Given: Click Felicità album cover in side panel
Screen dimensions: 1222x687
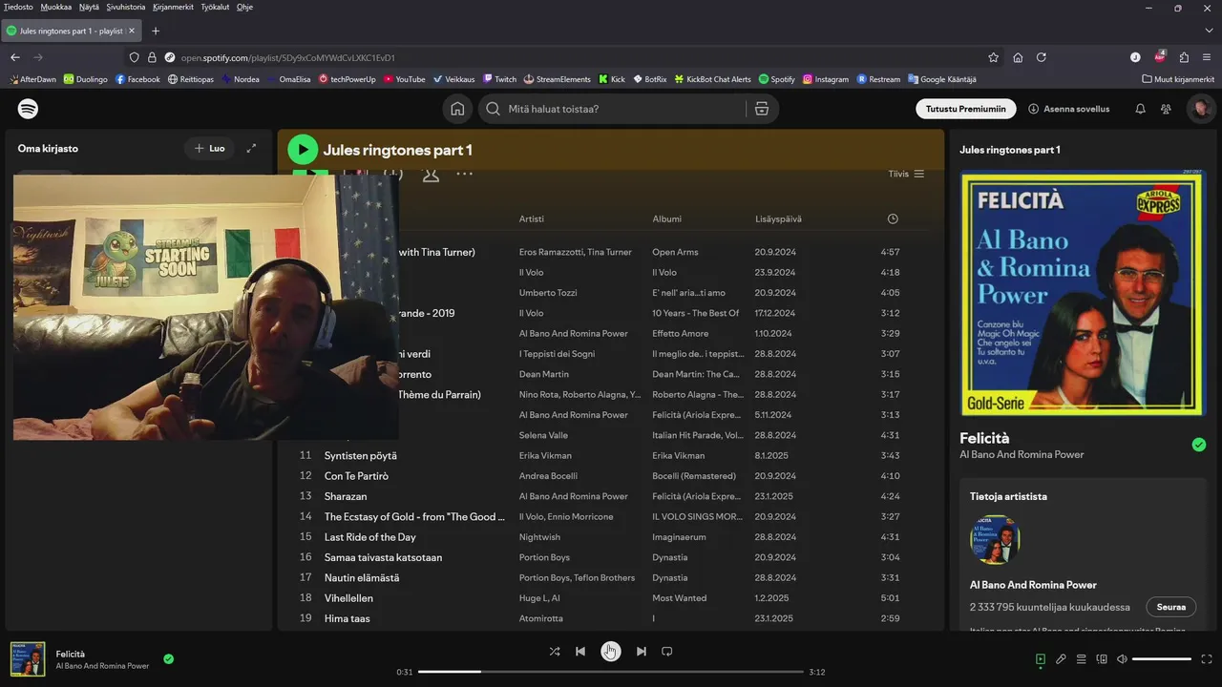Looking at the screenshot, I should point(1083,293).
